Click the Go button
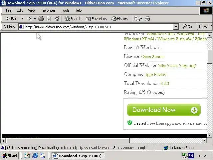213x160 pixels. click(x=187, y=27)
